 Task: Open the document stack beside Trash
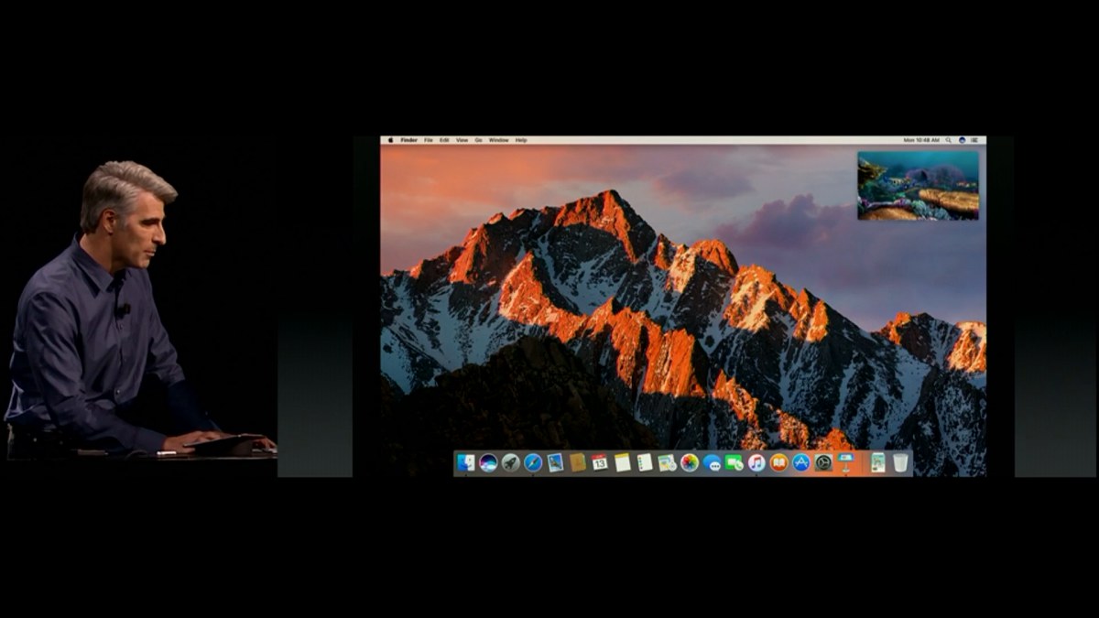[877, 462]
